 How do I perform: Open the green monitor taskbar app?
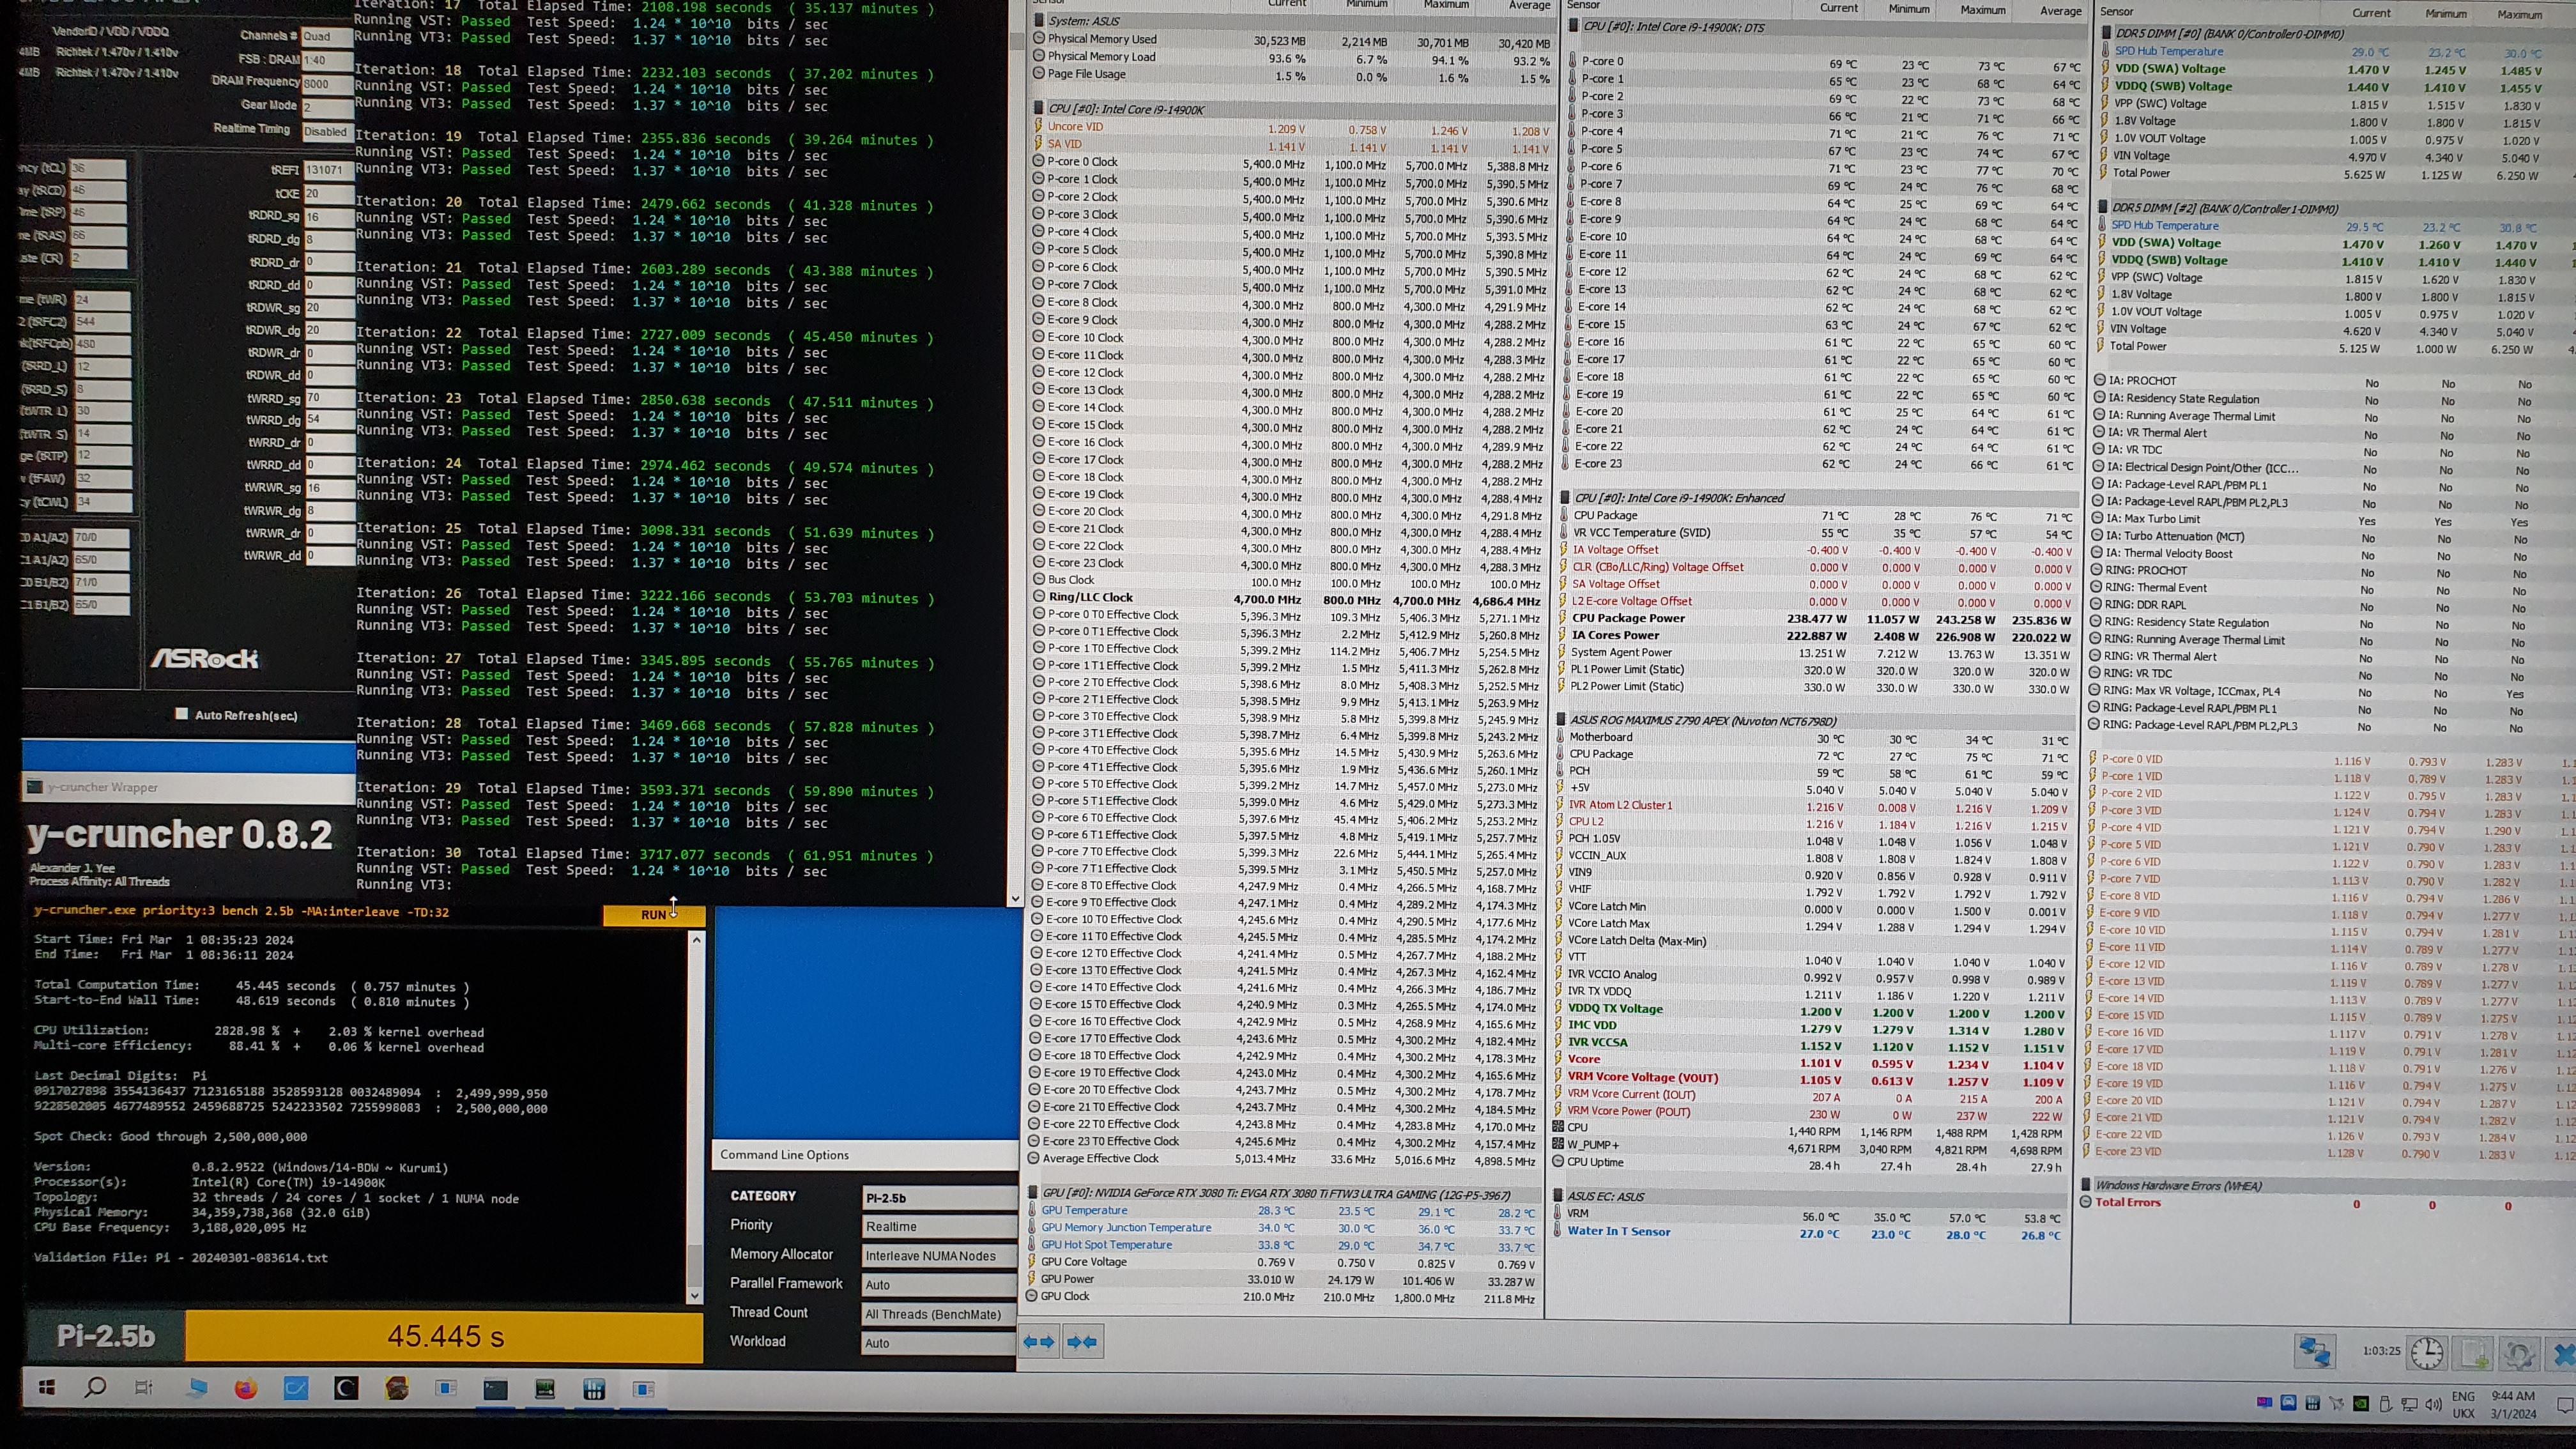point(545,1389)
